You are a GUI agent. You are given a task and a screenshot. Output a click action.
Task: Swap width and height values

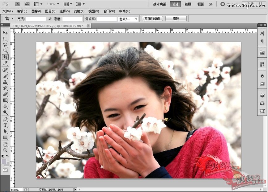click(50, 19)
